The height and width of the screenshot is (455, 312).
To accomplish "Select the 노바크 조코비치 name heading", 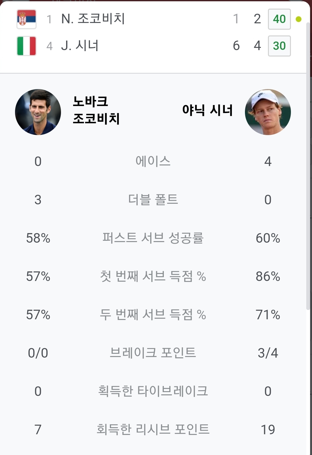I will [96, 110].
